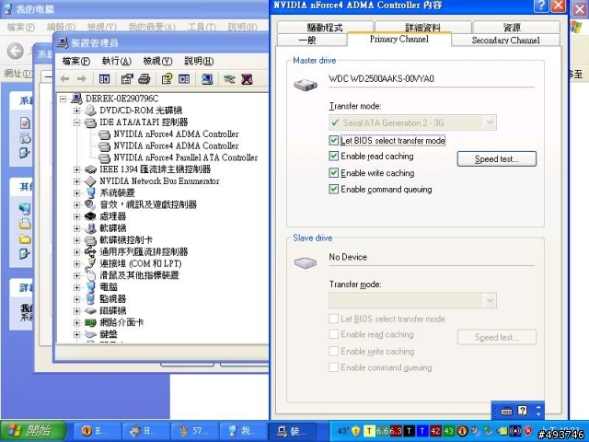Click the DVD/CD-ROM disc icon in tree
589x442 pixels.
coord(90,110)
